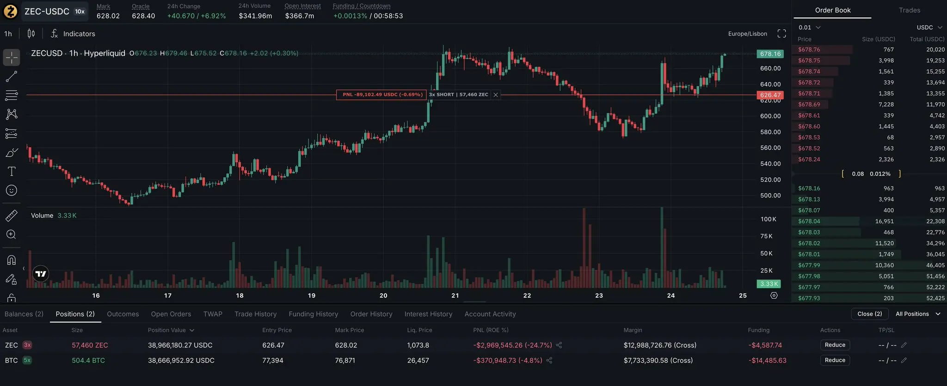The height and width of the screenshot is (386, 947).
Task: Open the Indicators dialog label
Action: pyautogui.click(x=79, y=34)
